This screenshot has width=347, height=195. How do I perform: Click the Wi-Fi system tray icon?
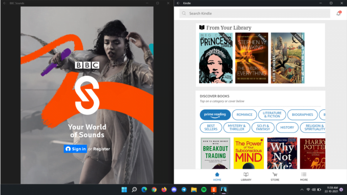coord(308,190)
